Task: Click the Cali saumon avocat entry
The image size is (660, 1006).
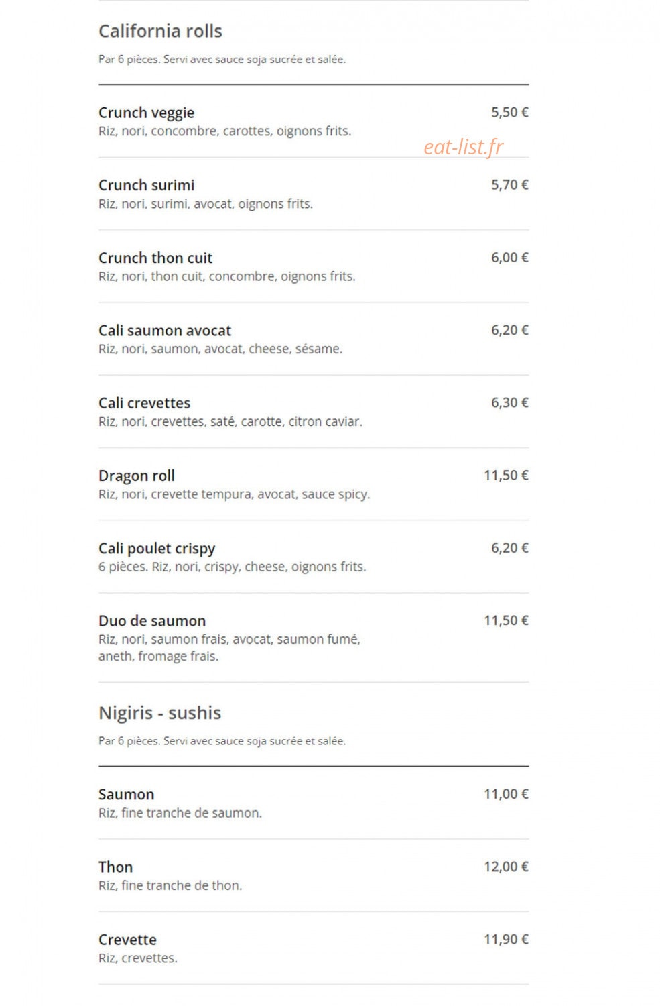Action: coord(314,339)
